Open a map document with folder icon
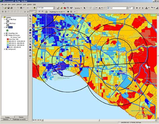 [x=5, y=8]
